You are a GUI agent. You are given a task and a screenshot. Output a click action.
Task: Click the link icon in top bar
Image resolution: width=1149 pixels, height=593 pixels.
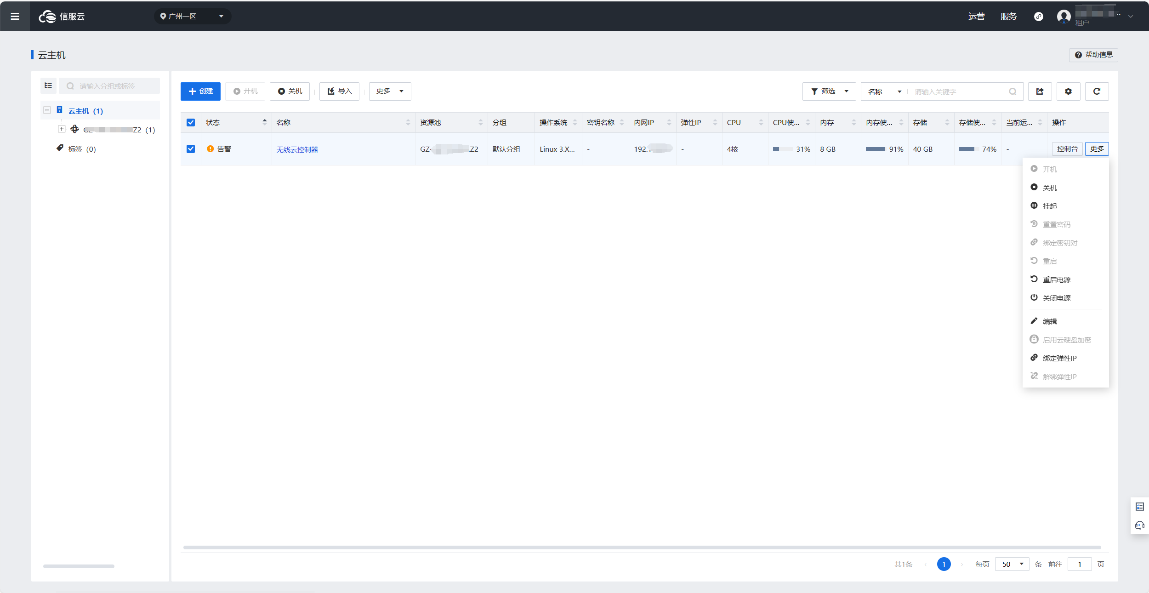pyautogui.click(x=1038, y=17)
